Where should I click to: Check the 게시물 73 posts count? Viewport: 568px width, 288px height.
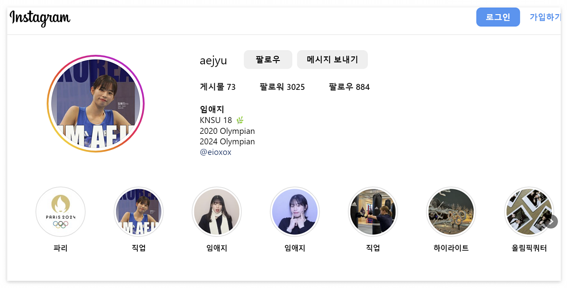(219, 87)
